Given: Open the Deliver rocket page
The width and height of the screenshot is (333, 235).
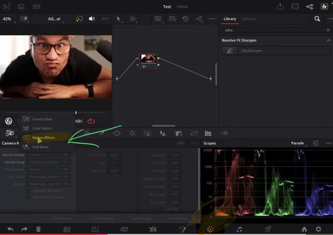Looking at the screenshot, I should tap(268, 229).
